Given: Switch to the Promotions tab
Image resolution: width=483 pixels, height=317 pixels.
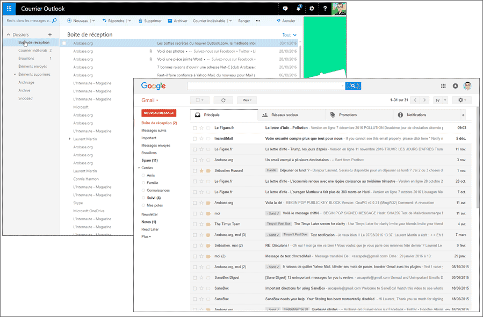Looking at the screenshot, I should 359,115.
